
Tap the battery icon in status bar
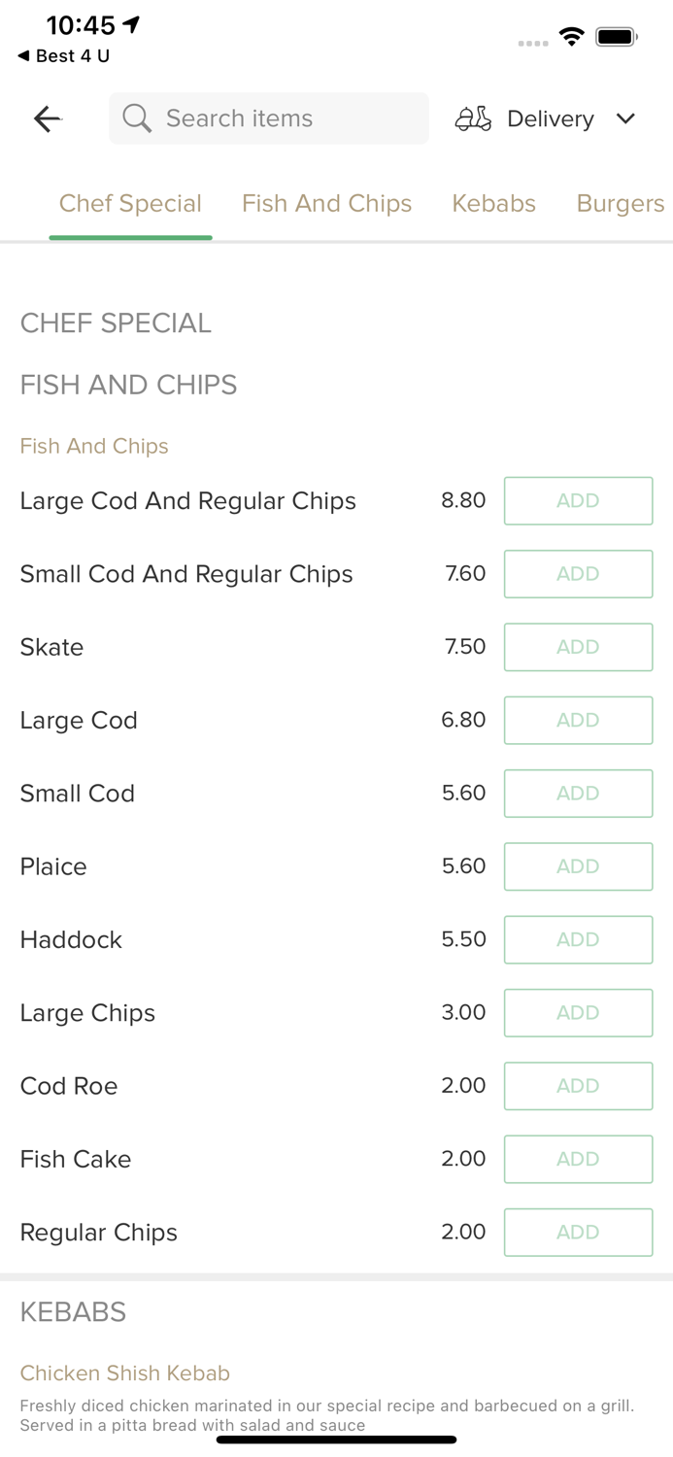click(x=617, y=36)
